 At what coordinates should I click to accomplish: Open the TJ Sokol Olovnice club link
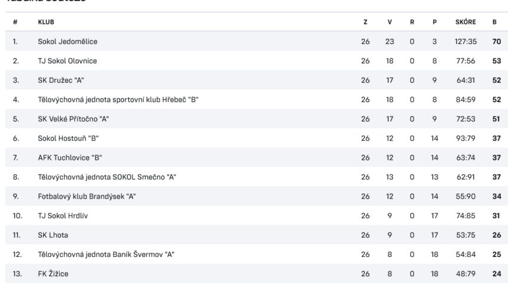68,61
